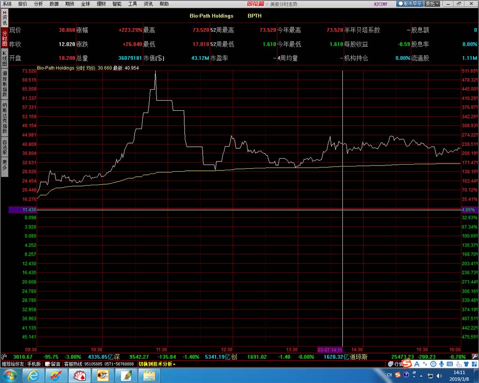Open the 理财 menu

(x=101, y=4)
